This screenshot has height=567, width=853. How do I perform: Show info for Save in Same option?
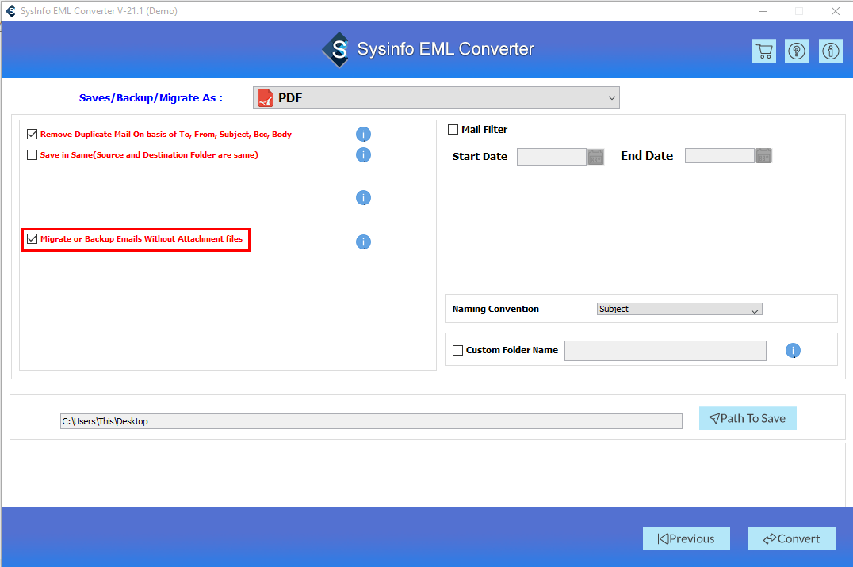point(363,155)
